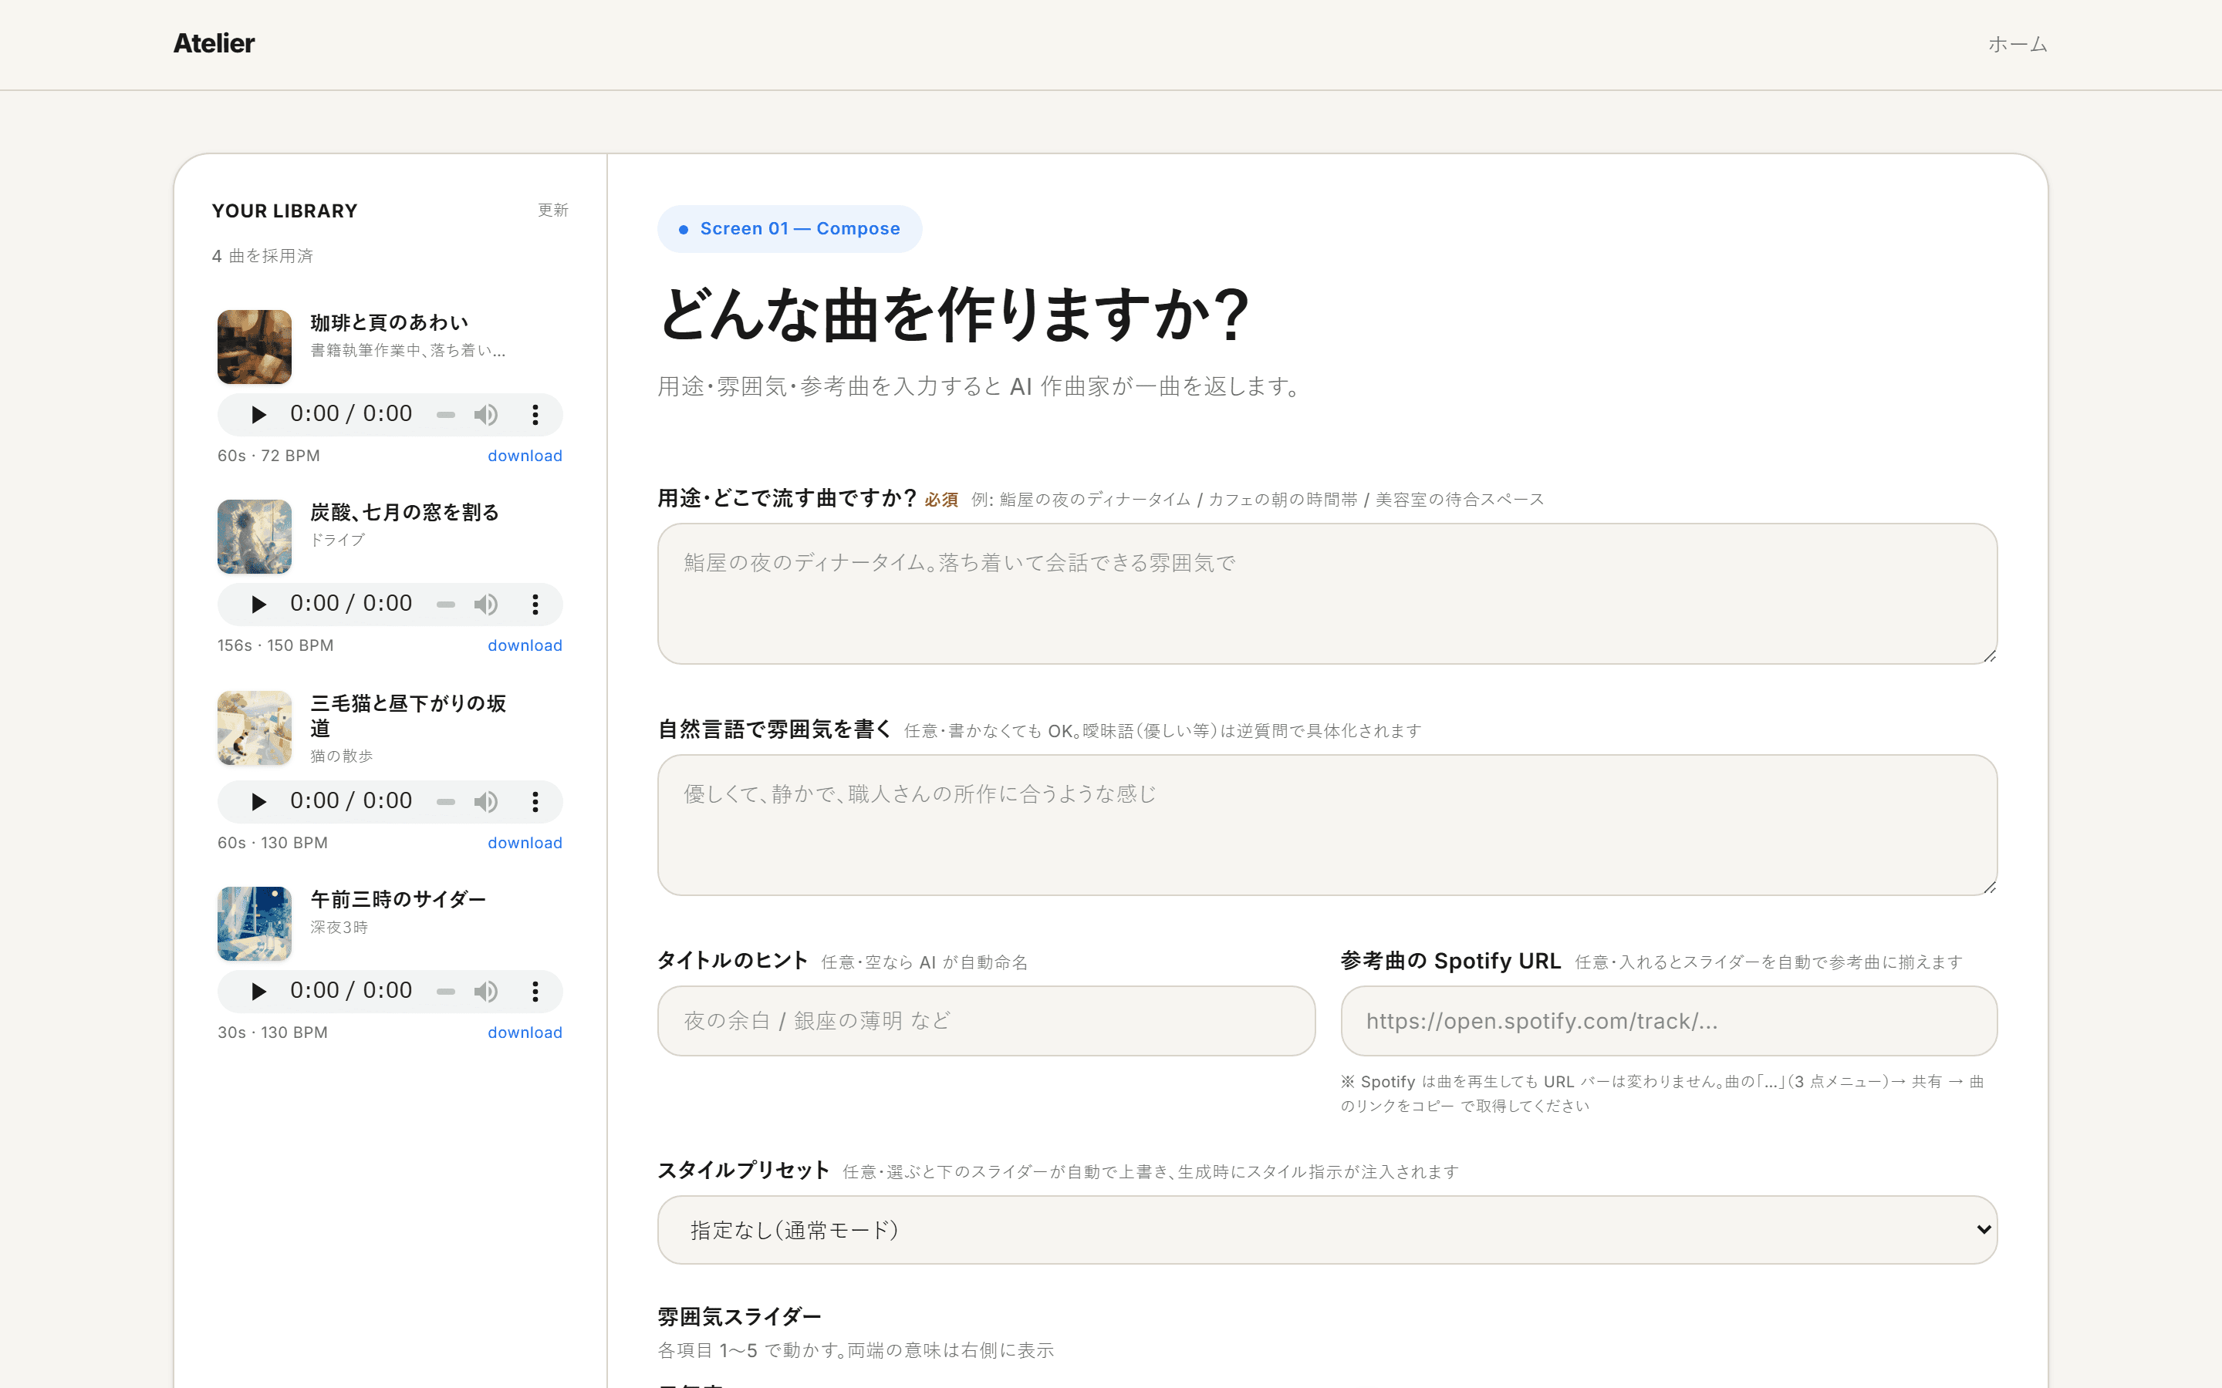Play the track 午前三時のサイダー

pos(258,992)
